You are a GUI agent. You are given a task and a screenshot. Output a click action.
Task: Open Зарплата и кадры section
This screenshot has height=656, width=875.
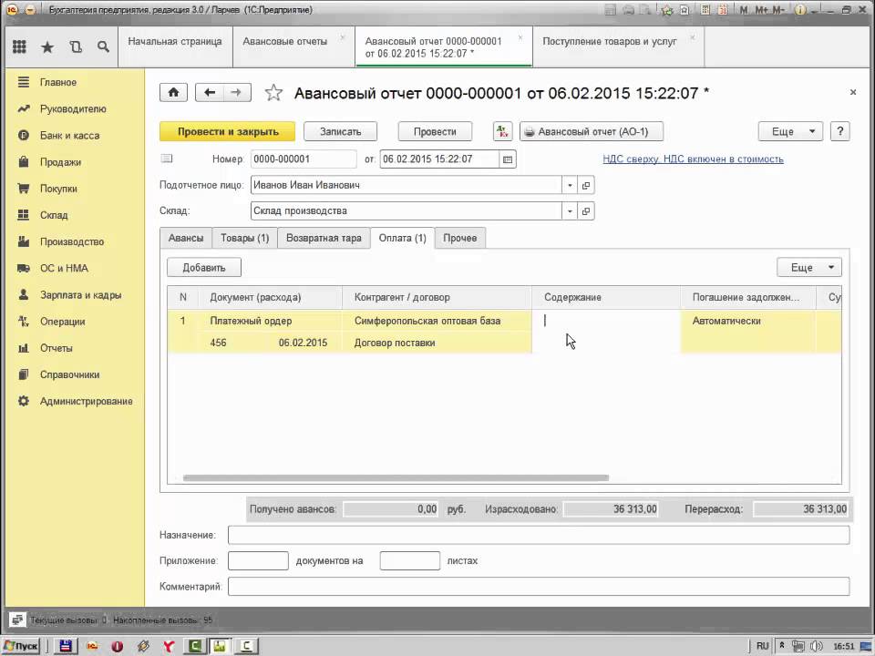pyautogui.click(x=80, y=295)
